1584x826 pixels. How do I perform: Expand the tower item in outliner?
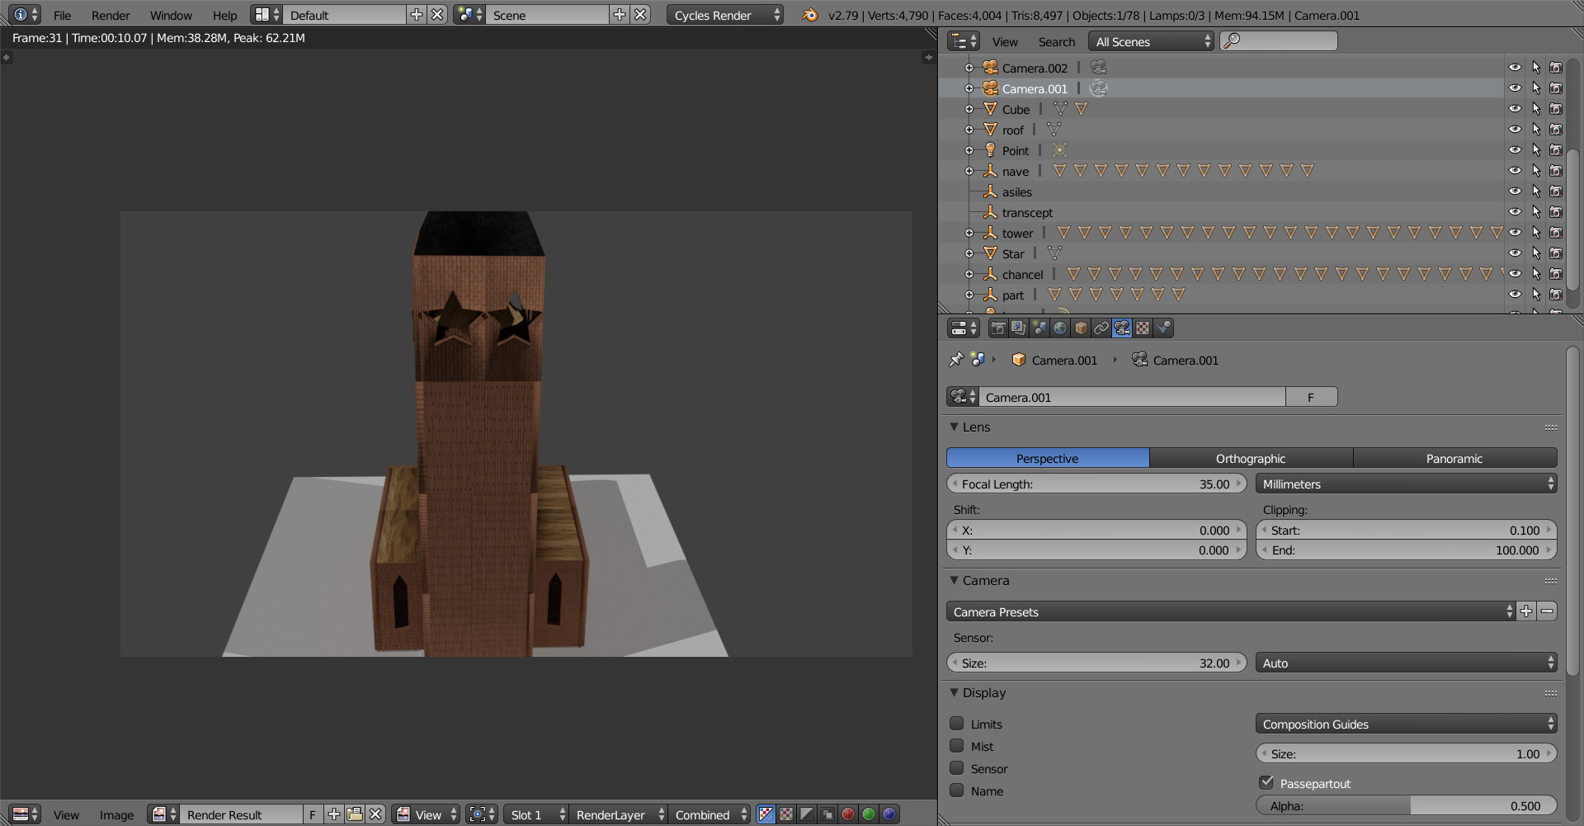969,234
